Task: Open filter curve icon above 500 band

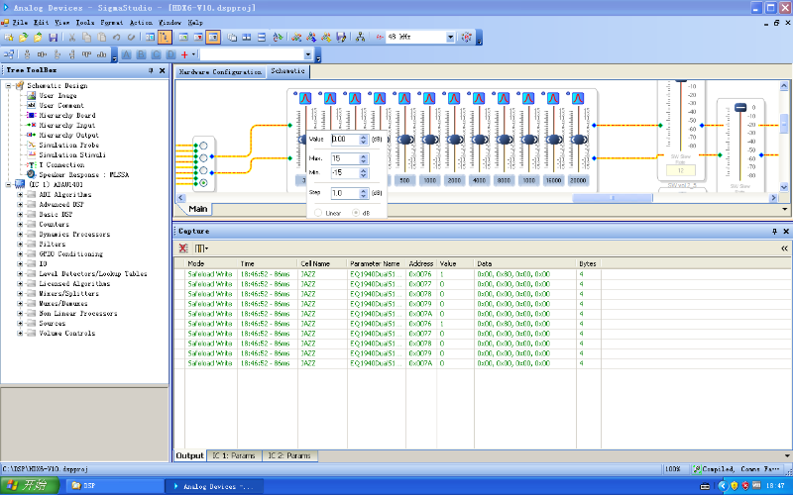Action: [403, 98]
